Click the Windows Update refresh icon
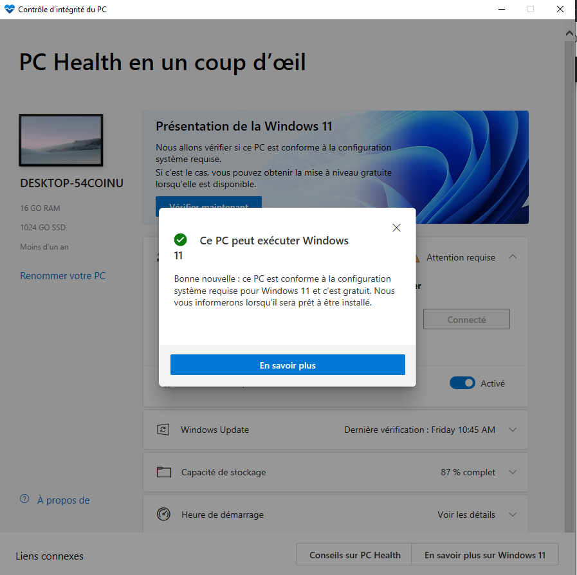577x575 pixels. pos(163,429)
